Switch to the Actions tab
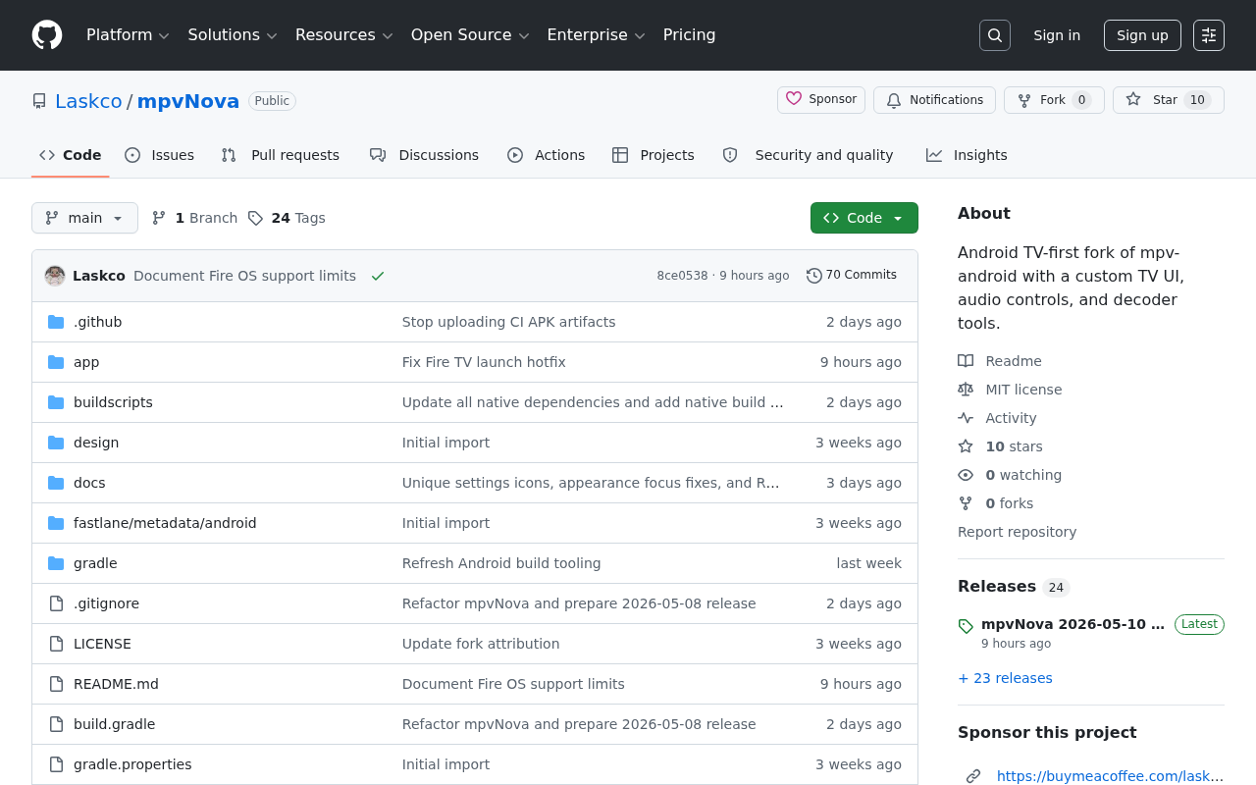The width and height of the screenshot is (1256, 785). point(547,155)
